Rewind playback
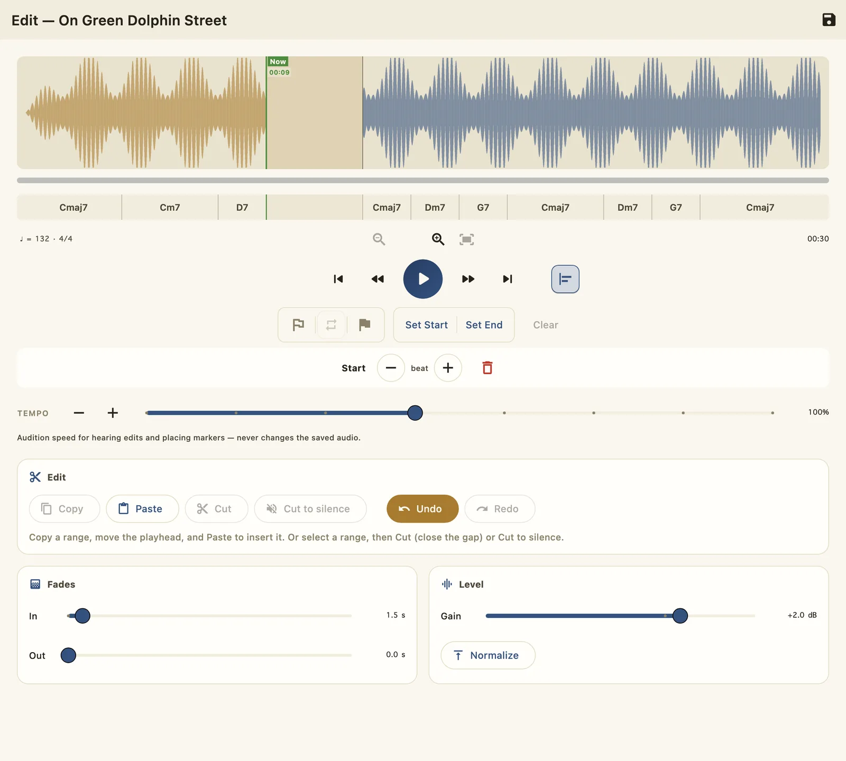This screenshot has width=846, height=761. (378, 279)
